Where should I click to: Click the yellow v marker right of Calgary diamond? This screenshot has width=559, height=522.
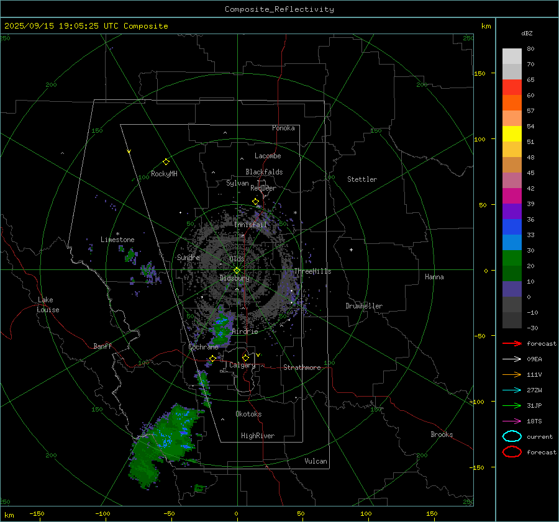pos(258,355)
